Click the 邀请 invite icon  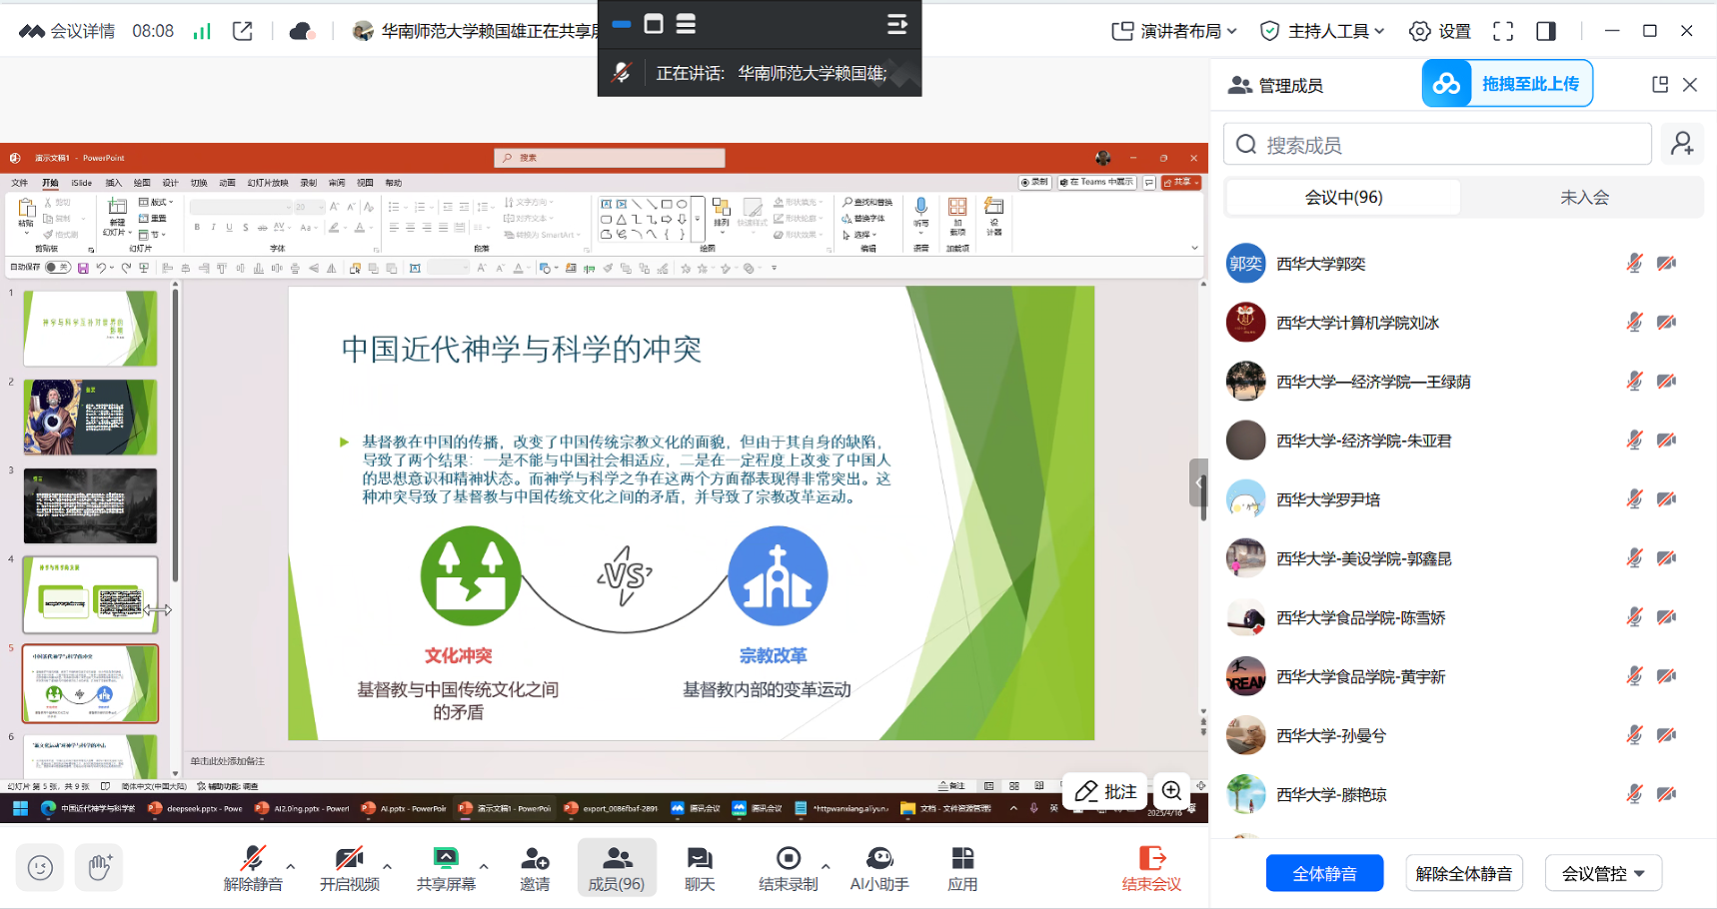pyautogui.click(x=535, y=859)
